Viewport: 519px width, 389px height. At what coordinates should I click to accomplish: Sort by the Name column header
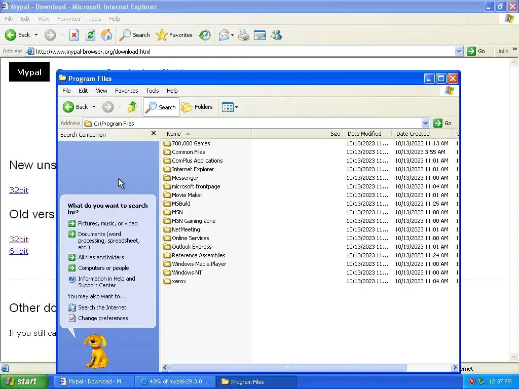[207, 134]
